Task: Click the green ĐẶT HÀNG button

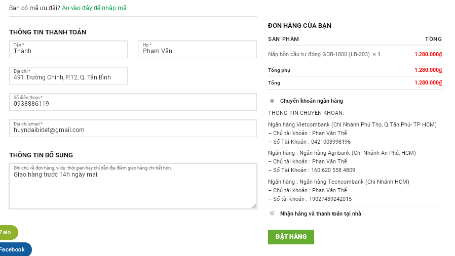Action: coord(291,237)
